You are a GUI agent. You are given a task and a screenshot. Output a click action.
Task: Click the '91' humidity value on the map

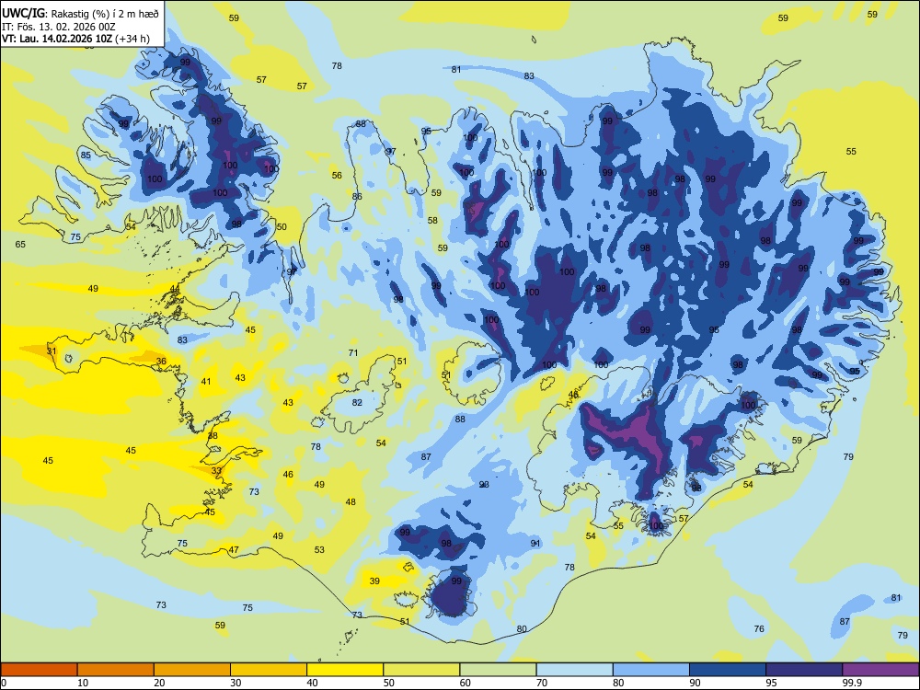point(535,544)
